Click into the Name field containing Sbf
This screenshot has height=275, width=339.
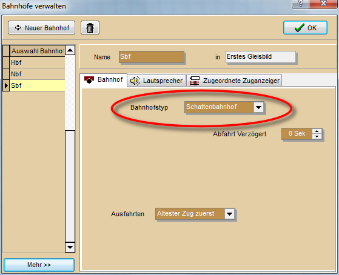coord(152,57)
